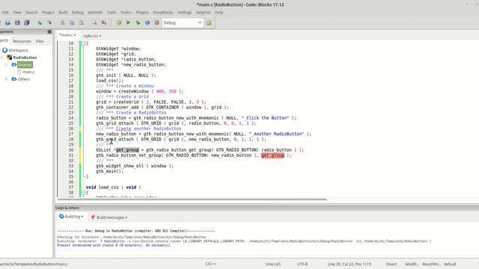
Task: Click the Build and Run toolbar icon
Action: pyautogui.click(x=138, y=23)
